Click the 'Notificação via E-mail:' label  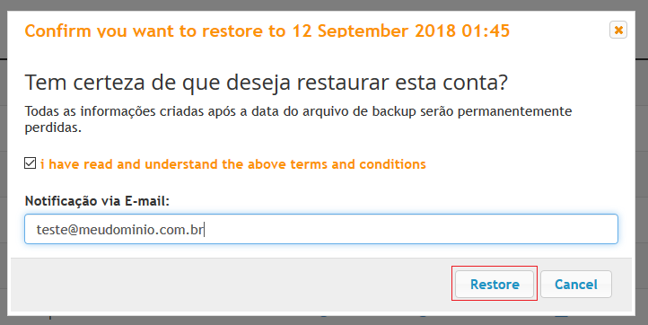point(97,201)
